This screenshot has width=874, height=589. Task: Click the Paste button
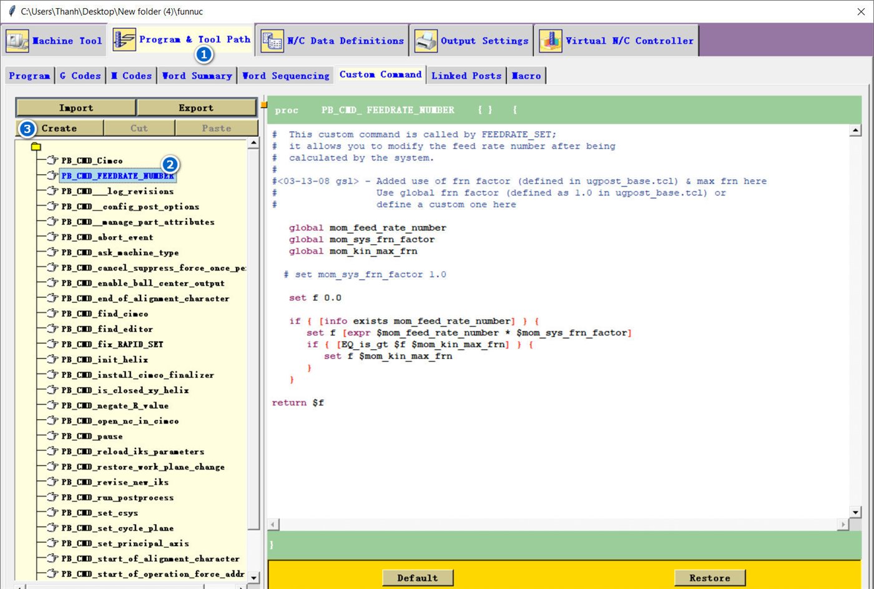(x=217, y=128)
